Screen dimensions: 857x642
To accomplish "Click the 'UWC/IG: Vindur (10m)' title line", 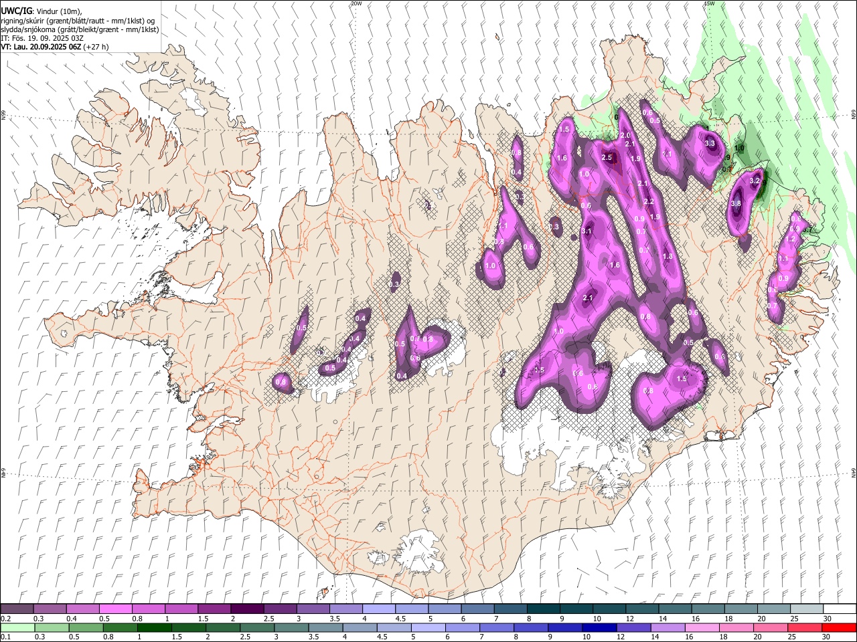I will point(42,11).
